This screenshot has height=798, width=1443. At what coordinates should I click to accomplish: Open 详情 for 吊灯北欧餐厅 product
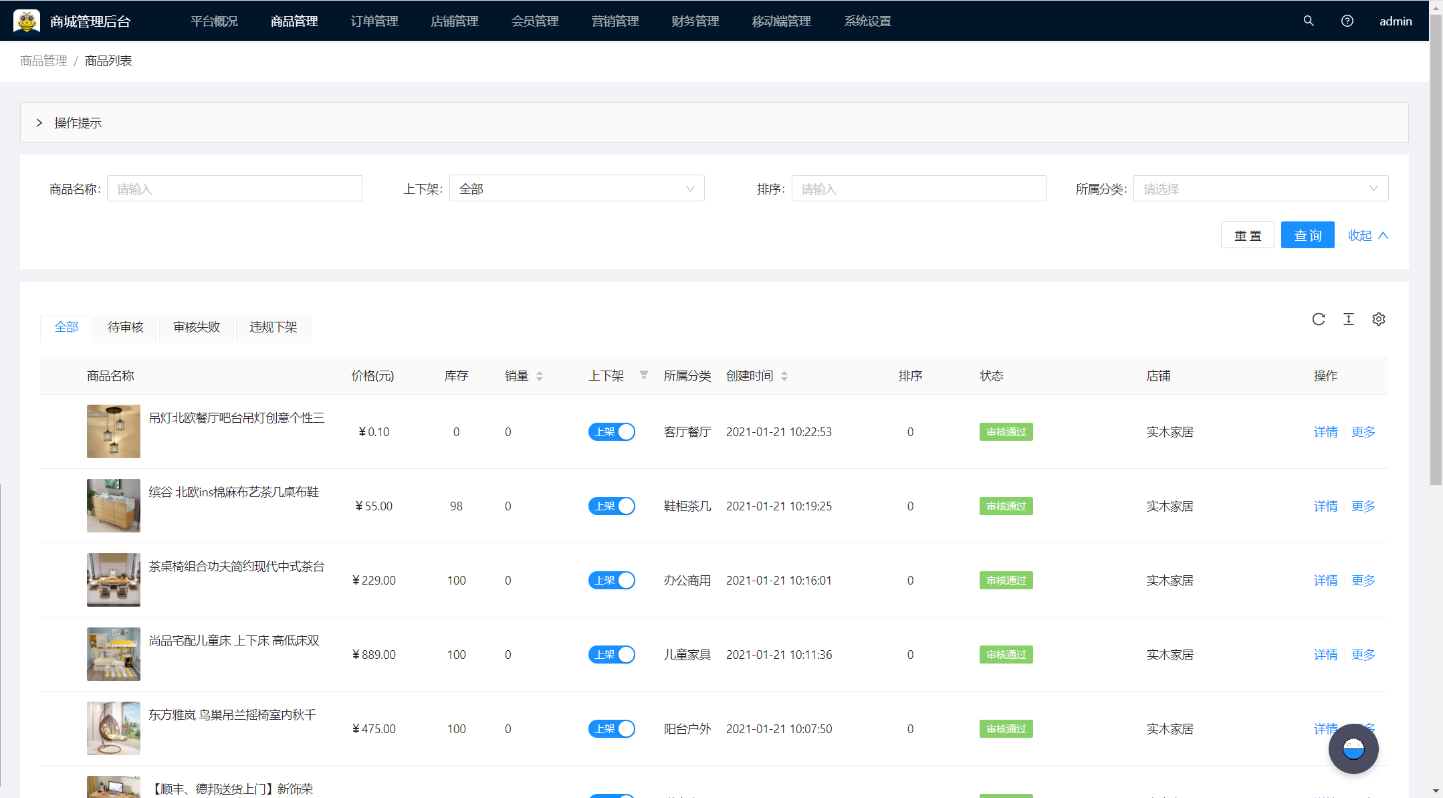tap(1325, 432)
